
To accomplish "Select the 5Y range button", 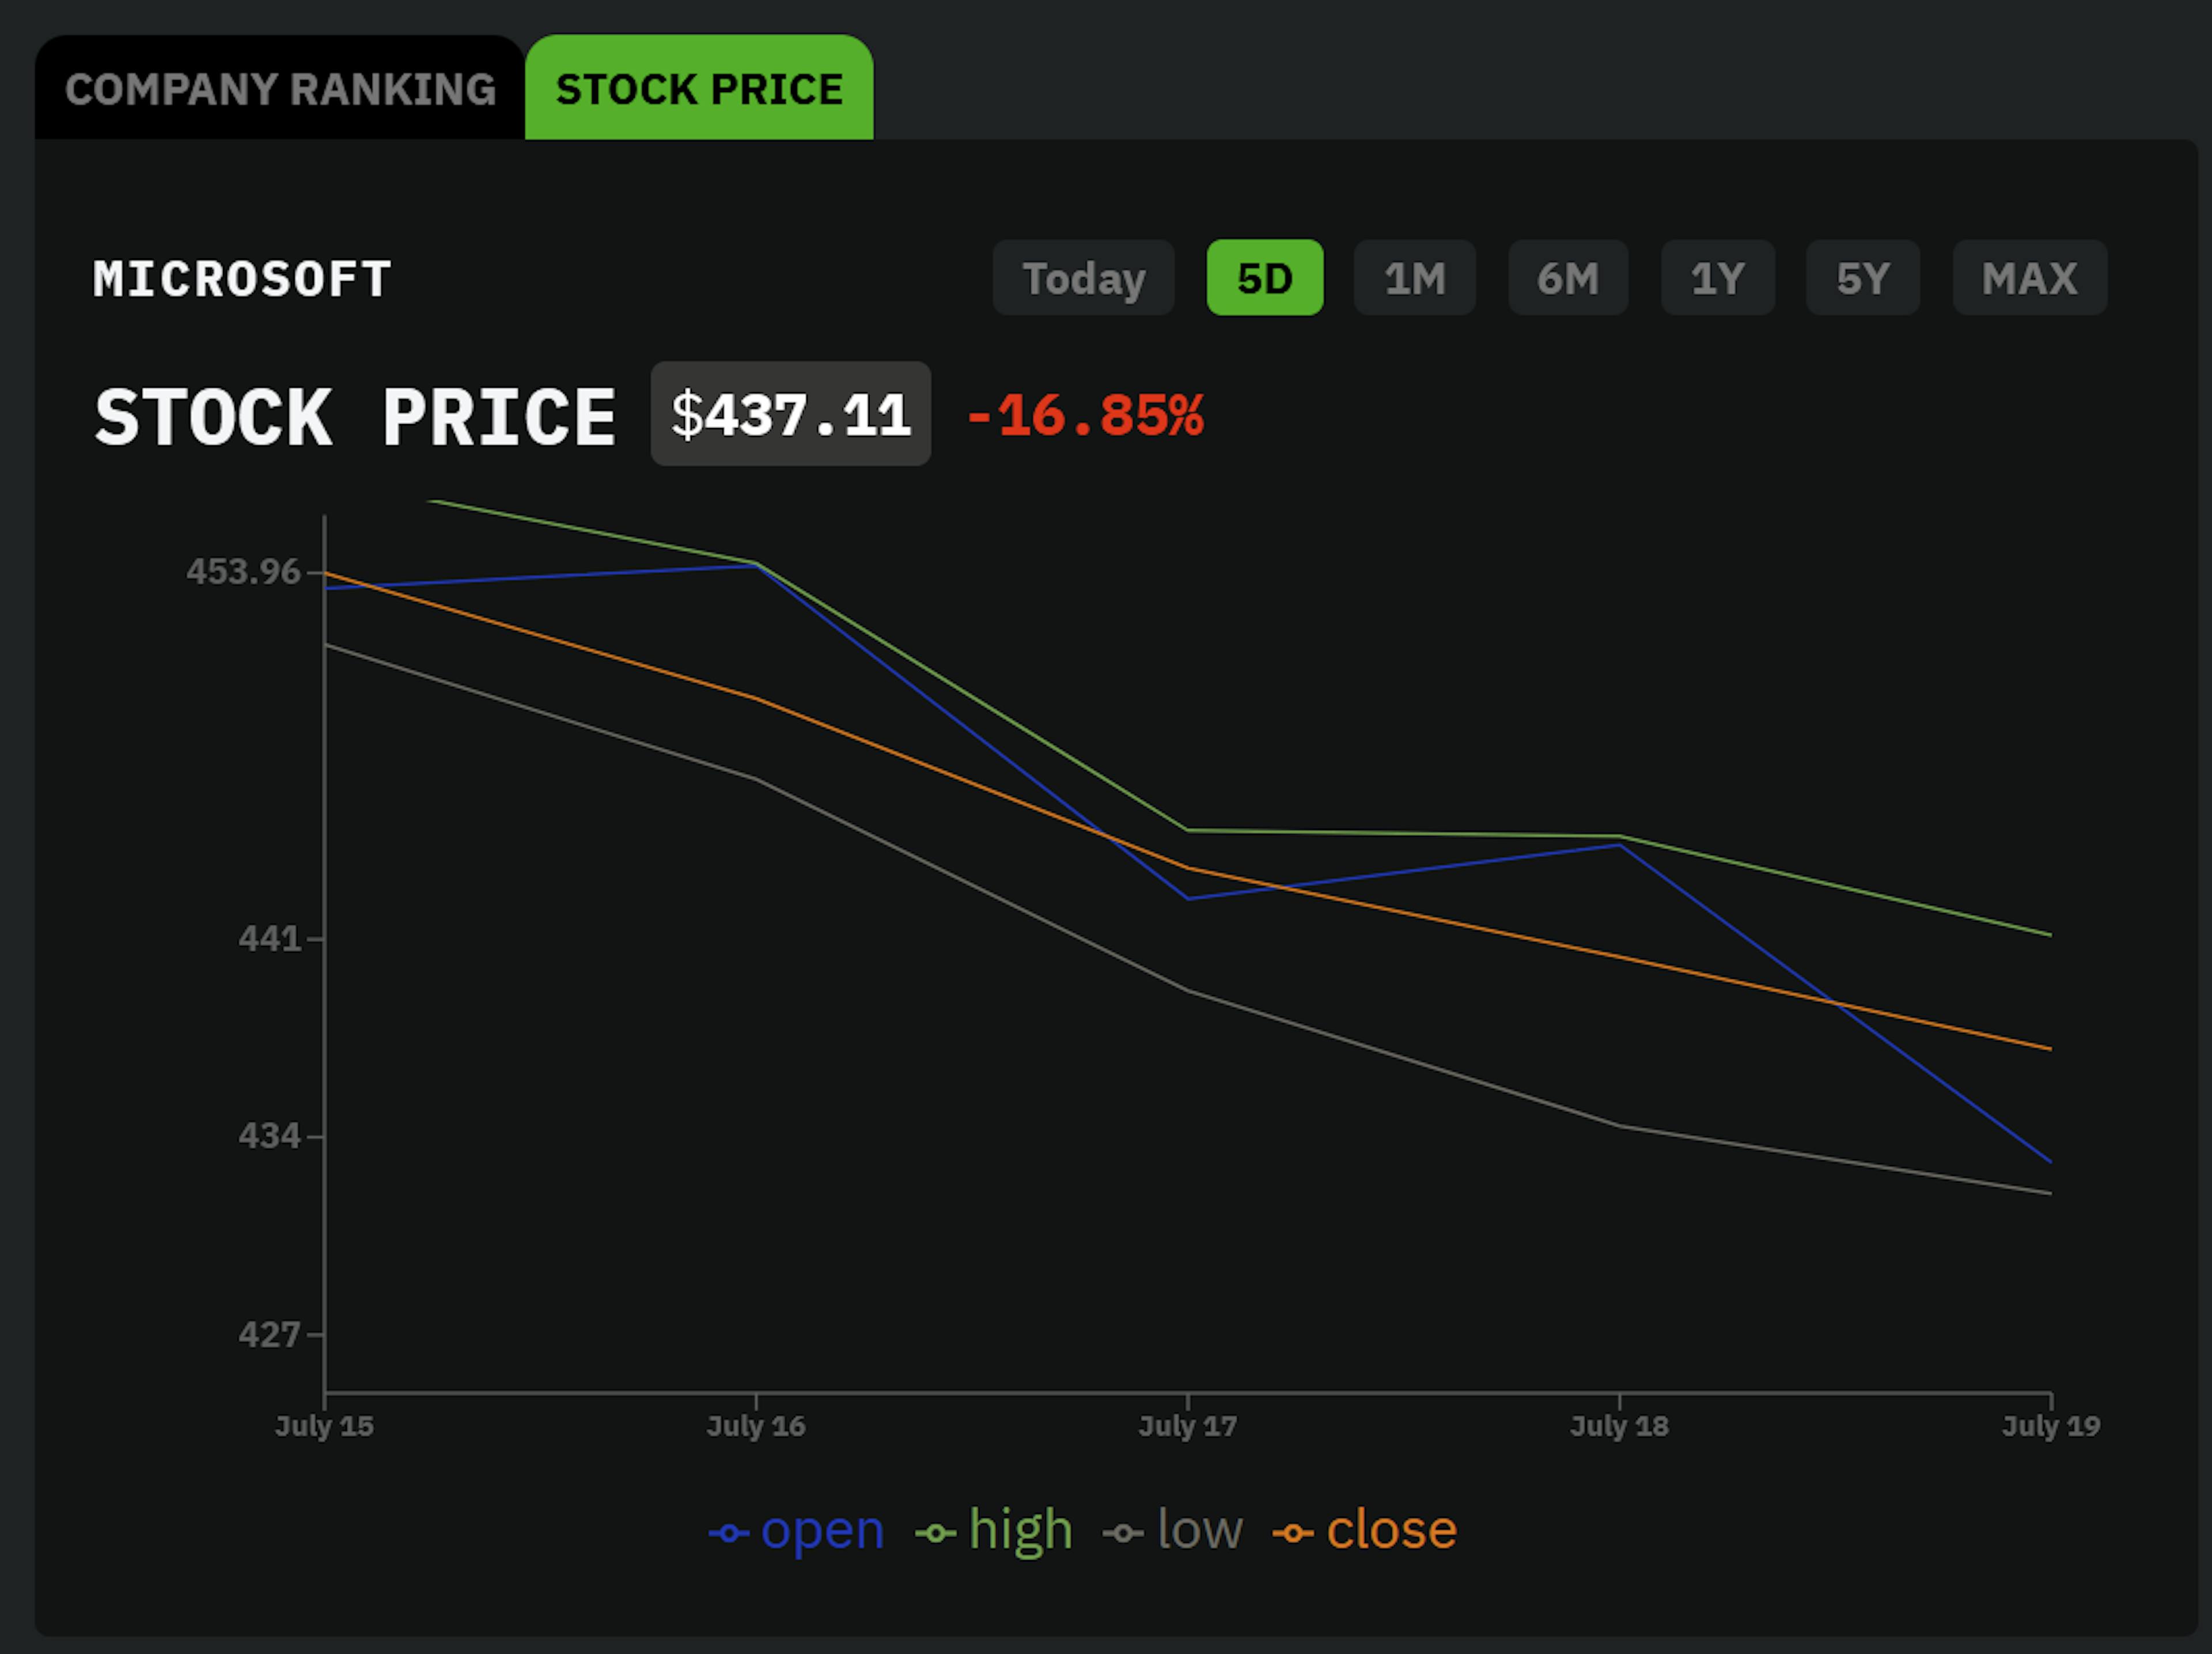I will coord(1862,278).
